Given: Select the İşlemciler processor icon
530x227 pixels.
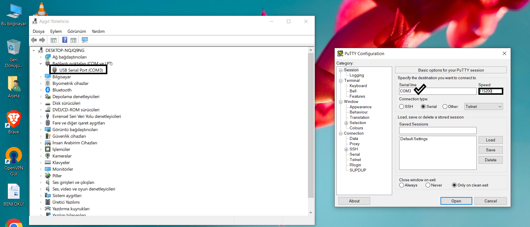Looking at the screenshot, I should click(48, 149).
